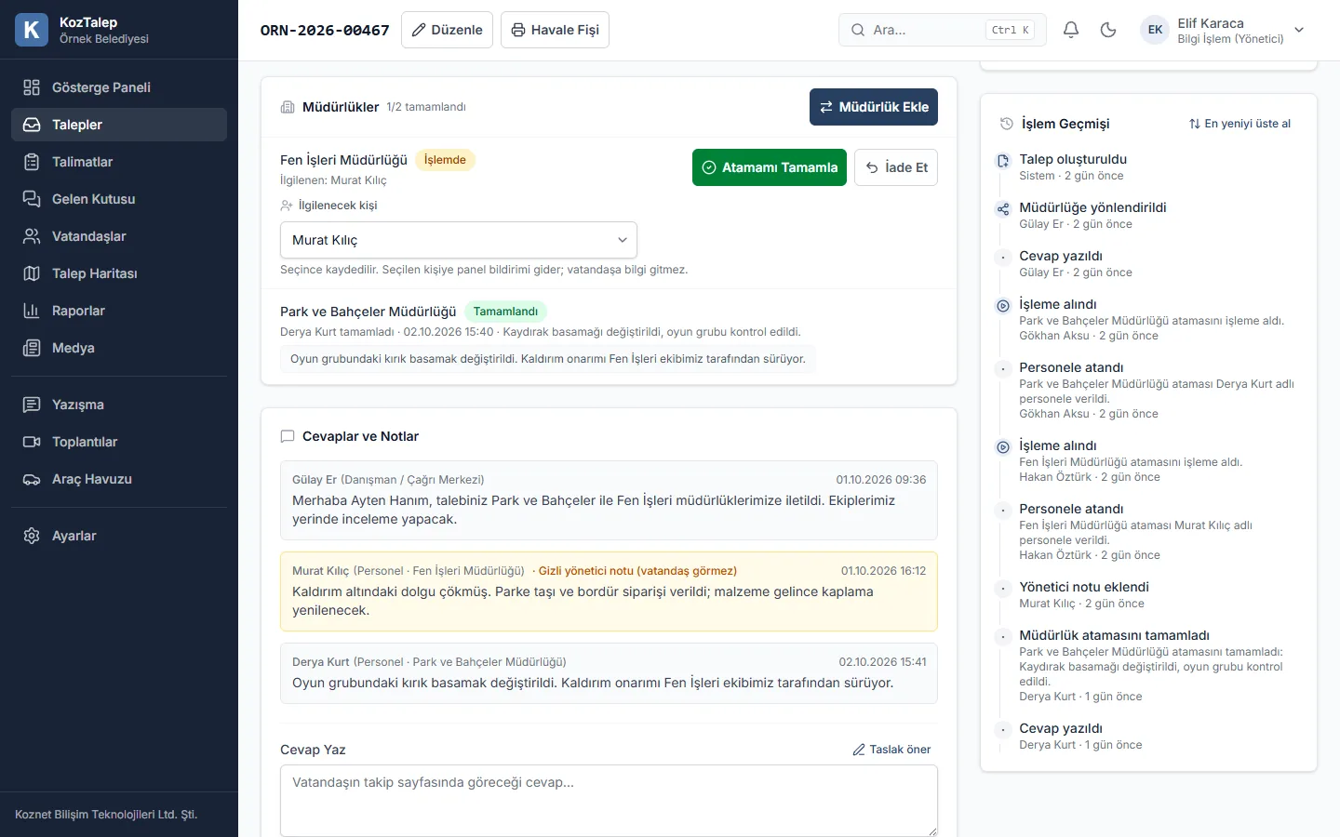The height and width of the screenshot is (837, 1340).
Task: Click the Cevap Yaz text area
Action: 609,801
